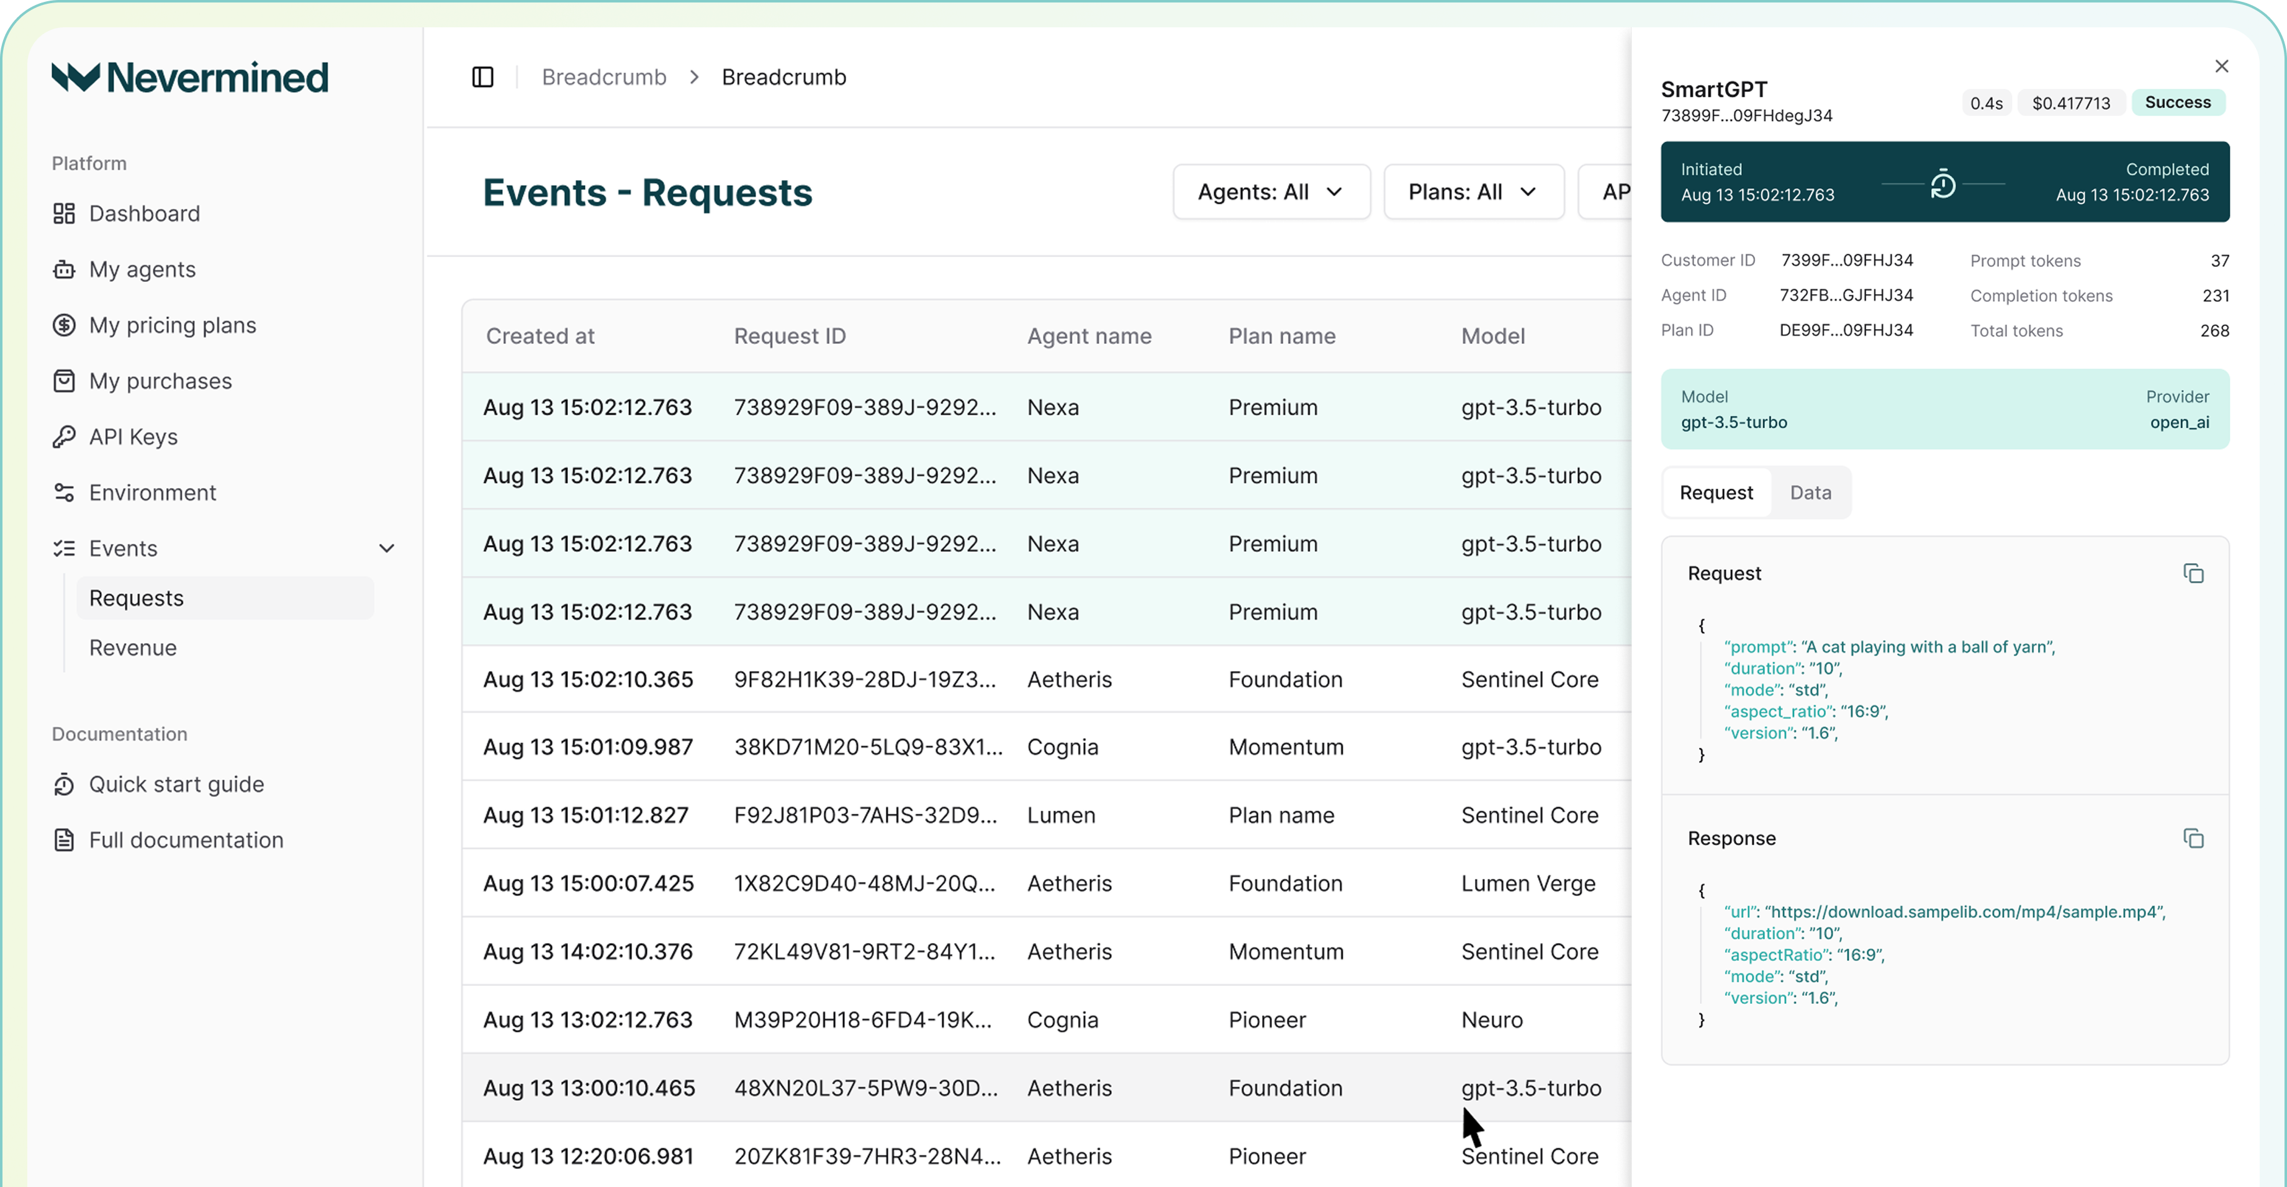The height and width of the screenshot is (1187, 2287).
Task: Open the Agents filter dropdown
Action: click(x=1271, y=191)
